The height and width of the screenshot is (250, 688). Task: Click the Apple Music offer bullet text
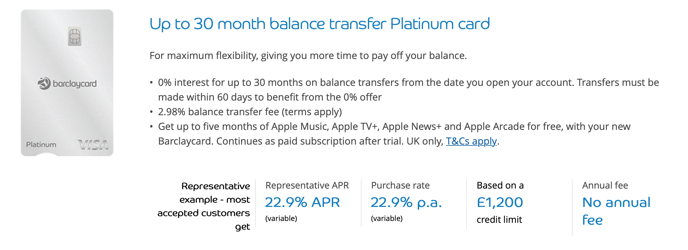(x=394, y=134)
